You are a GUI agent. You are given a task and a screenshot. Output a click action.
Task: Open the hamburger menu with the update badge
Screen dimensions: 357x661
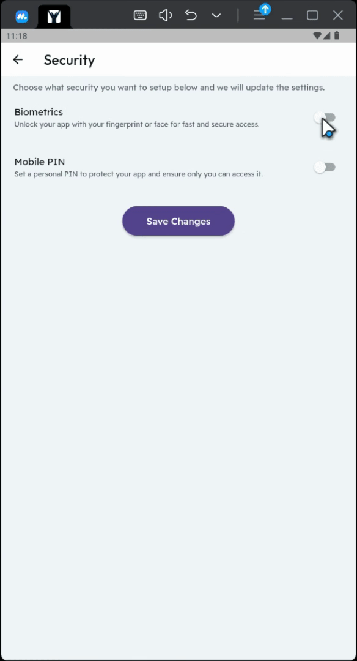pyautogui.click(x=260, y=14)
